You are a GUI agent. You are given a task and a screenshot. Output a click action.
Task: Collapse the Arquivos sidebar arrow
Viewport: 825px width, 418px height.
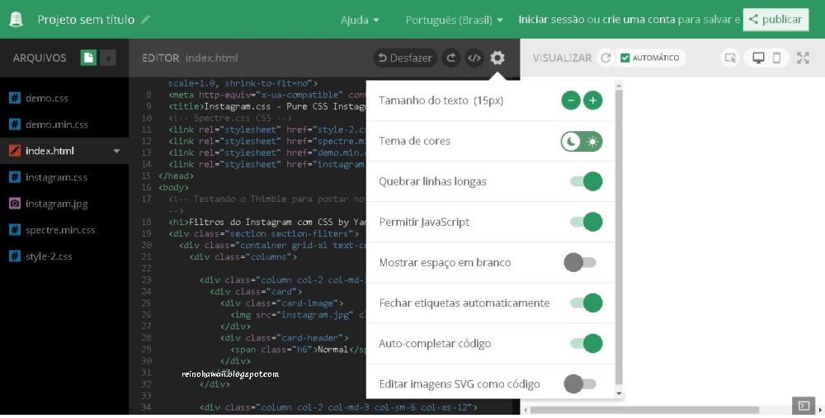108,58
